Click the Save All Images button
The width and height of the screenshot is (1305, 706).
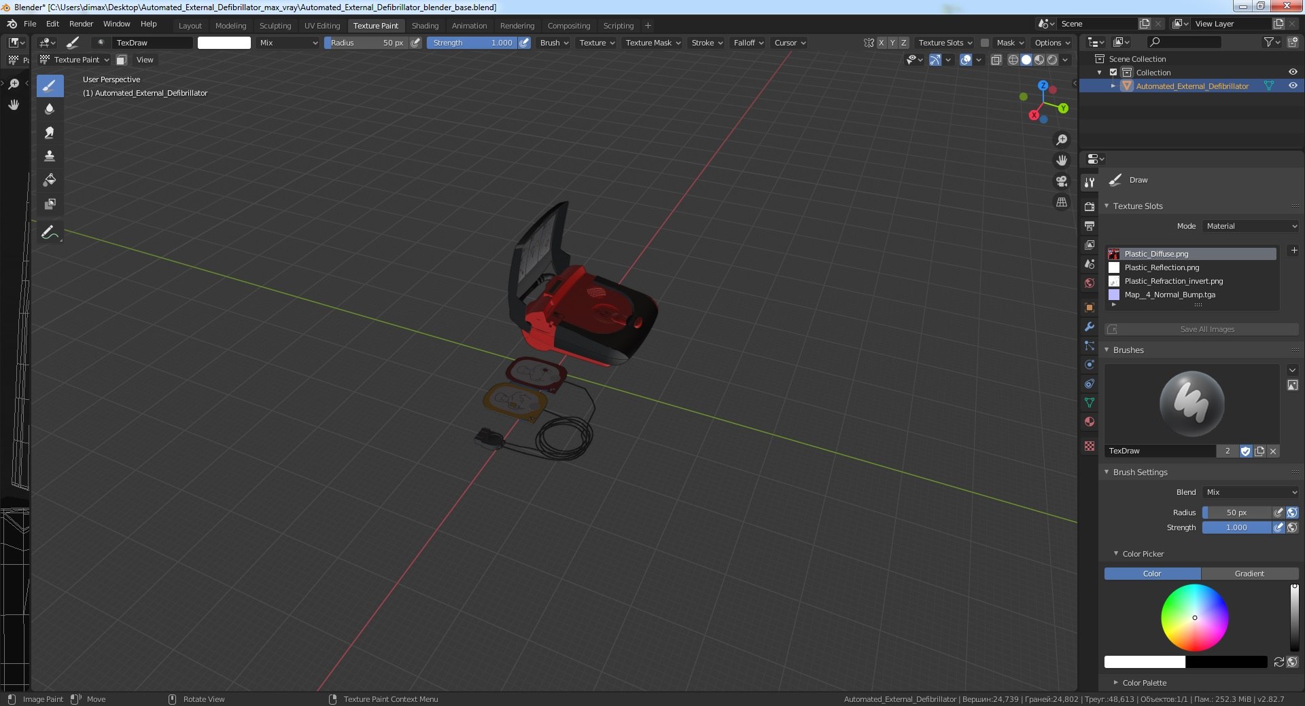pyautogui.click(x=1202, y=329)
